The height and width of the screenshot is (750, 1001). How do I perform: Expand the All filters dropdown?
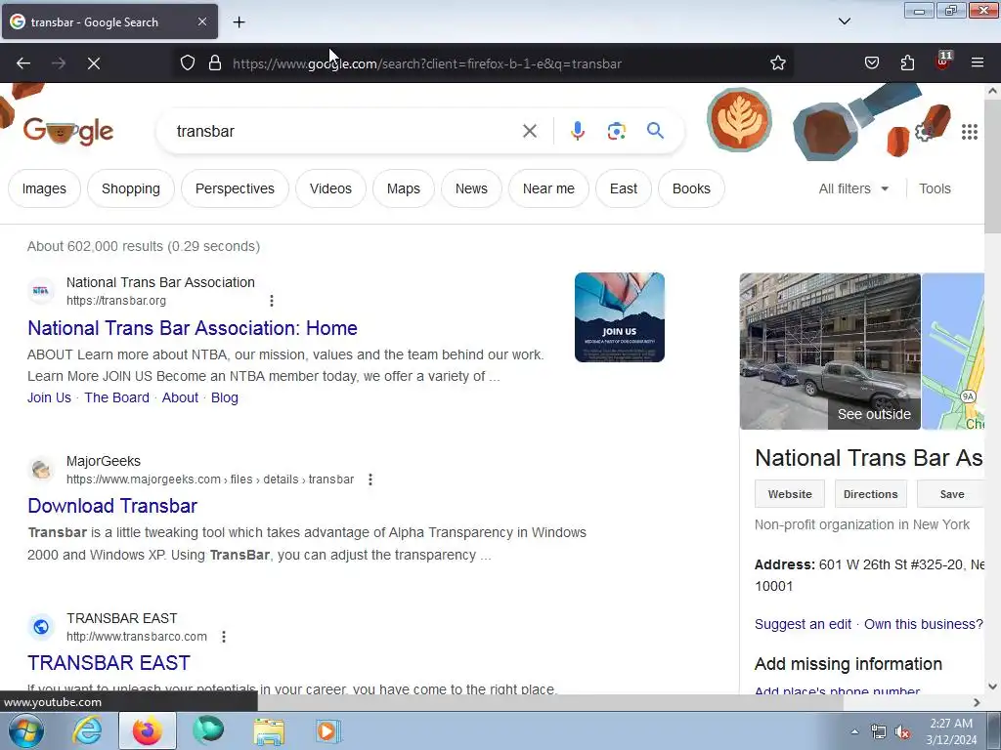pyautogui.click(x=853, y=188)
